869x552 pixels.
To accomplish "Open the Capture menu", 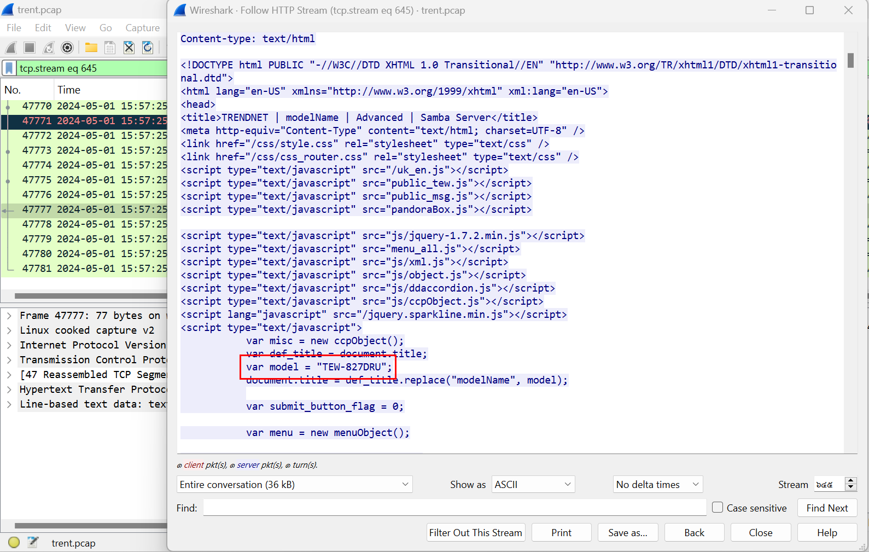I will tap(142, 28).
